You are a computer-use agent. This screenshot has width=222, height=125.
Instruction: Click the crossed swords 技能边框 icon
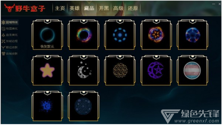tap(4, 41)
